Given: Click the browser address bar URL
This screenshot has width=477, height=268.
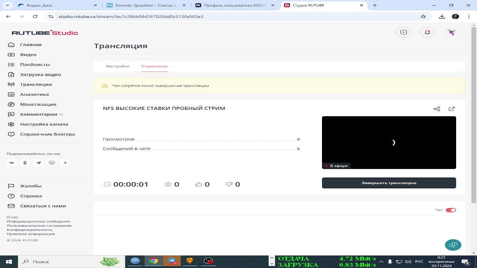Looking at the screenshot, I should point(131,16).
